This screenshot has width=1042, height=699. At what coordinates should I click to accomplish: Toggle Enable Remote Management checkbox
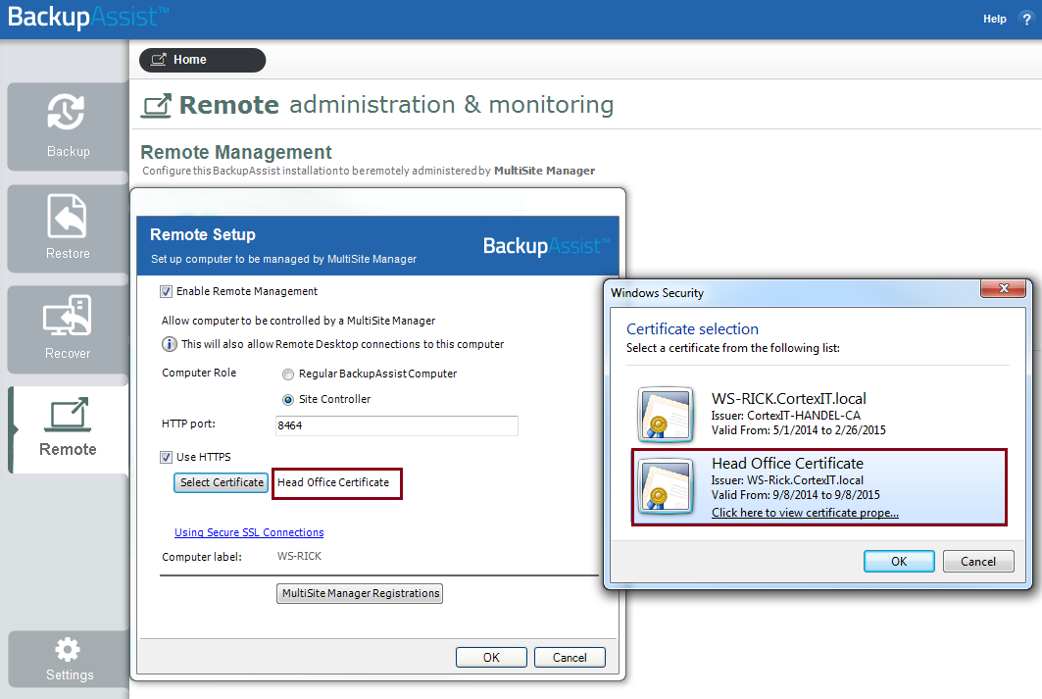pyautogui.click(x=166, y=292)
